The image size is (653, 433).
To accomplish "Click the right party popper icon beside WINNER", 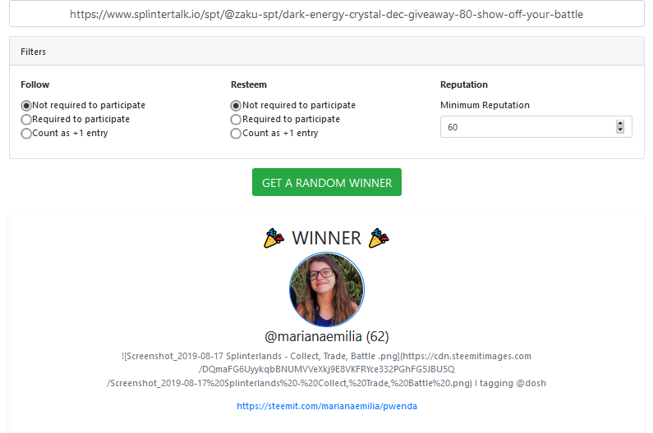I will click(x=379, y=238).
